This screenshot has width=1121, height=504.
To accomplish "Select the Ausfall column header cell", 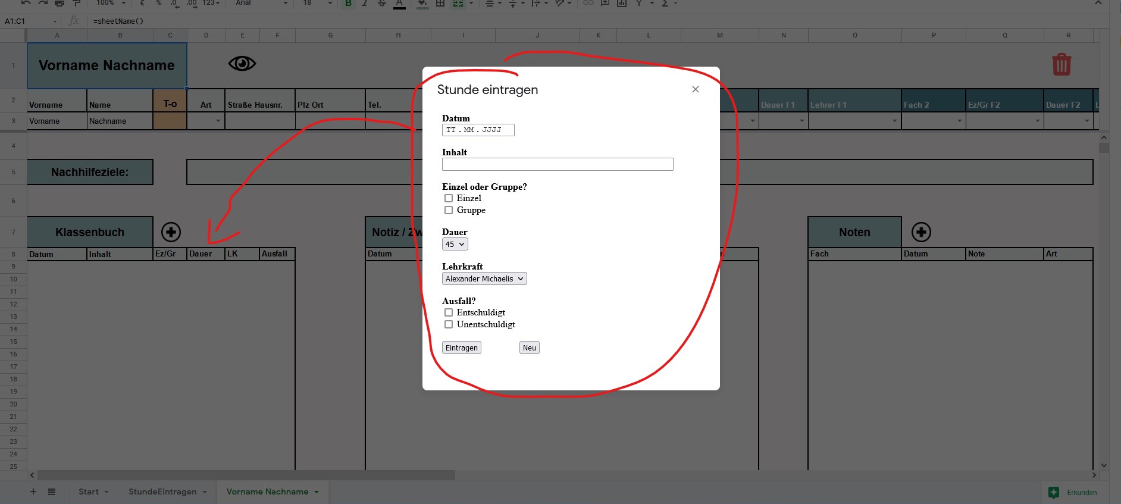I will tap(277, 253).
